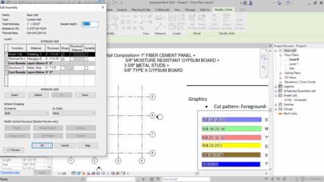324x182 pixels.
Task: Expand the Schedules/Quantities tree node
Action: (x=275, y=91)
